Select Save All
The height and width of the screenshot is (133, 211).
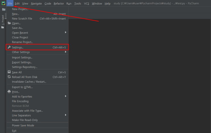point(37,72)
